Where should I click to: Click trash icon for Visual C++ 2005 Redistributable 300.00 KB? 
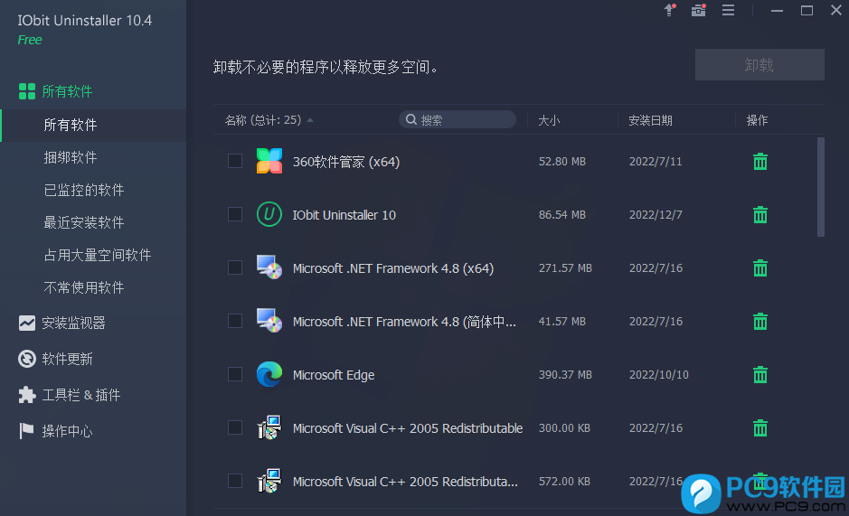click(760, 428)
